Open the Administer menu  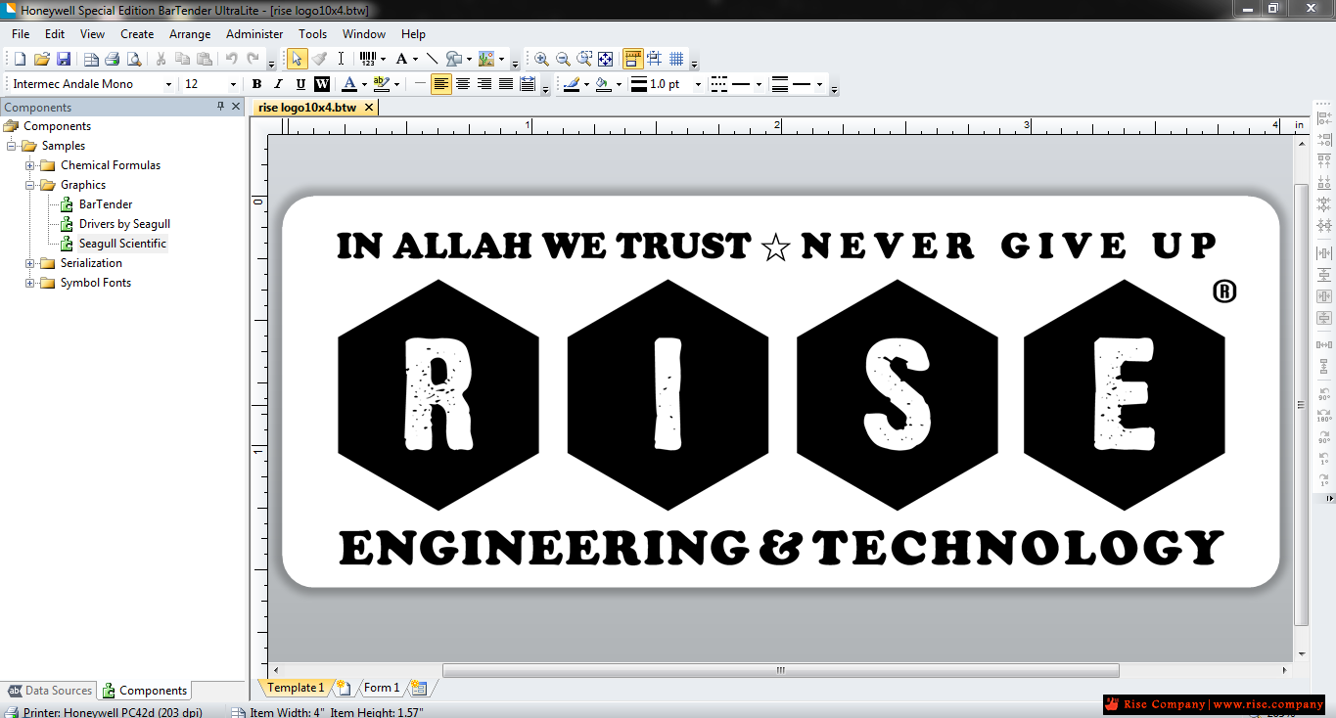254,34
